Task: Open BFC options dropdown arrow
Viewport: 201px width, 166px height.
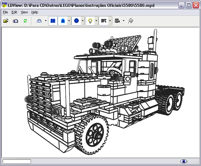Action: pyautogui.click(x=110, y=21)
